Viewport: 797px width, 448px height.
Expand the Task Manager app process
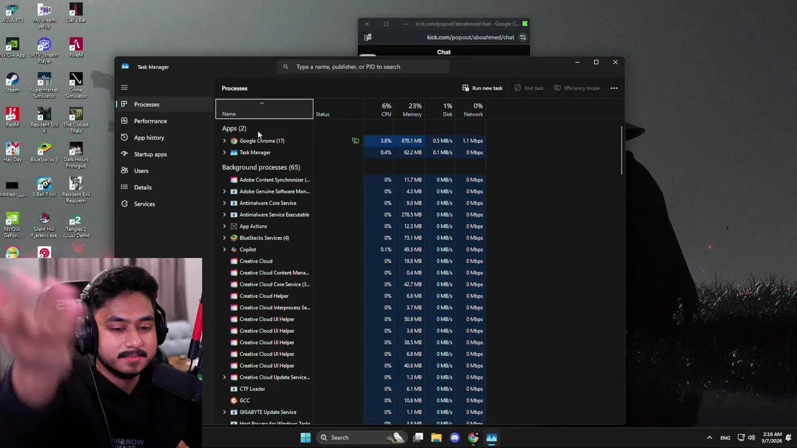[x=224, y=152]
